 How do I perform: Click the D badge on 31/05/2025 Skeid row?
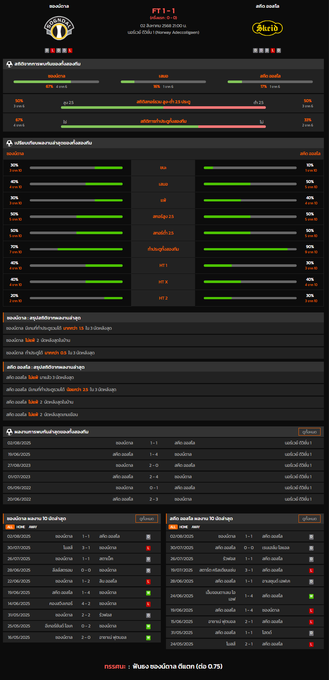(311, 633)
